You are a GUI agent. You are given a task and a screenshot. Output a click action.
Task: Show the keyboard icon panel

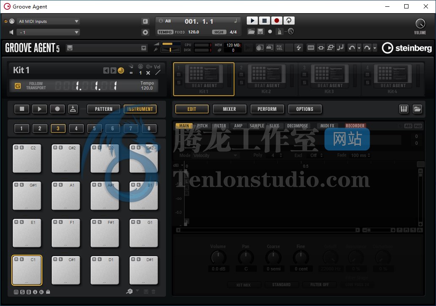pyautogui.click(x=404, y=109)
